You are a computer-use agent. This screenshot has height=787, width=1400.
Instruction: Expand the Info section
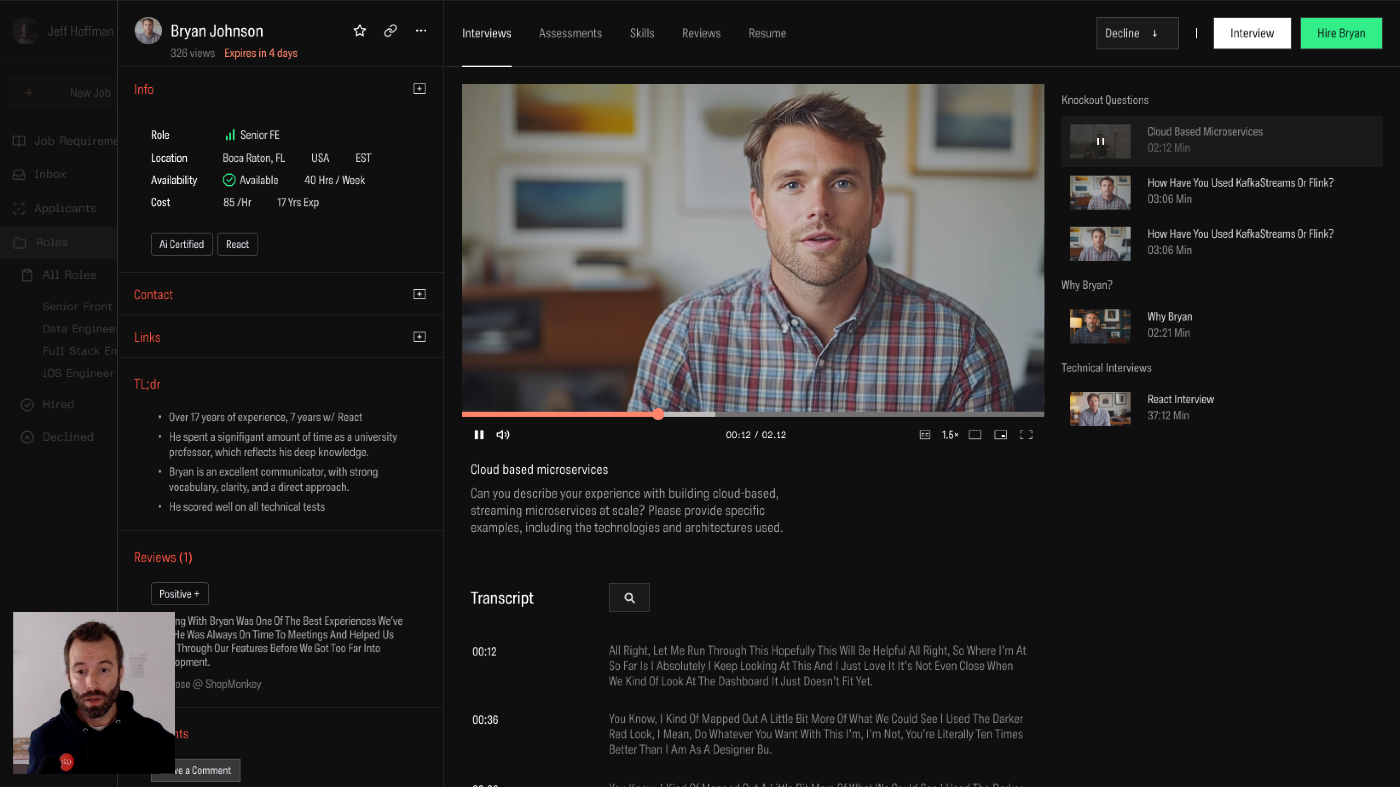coord(419,89)
